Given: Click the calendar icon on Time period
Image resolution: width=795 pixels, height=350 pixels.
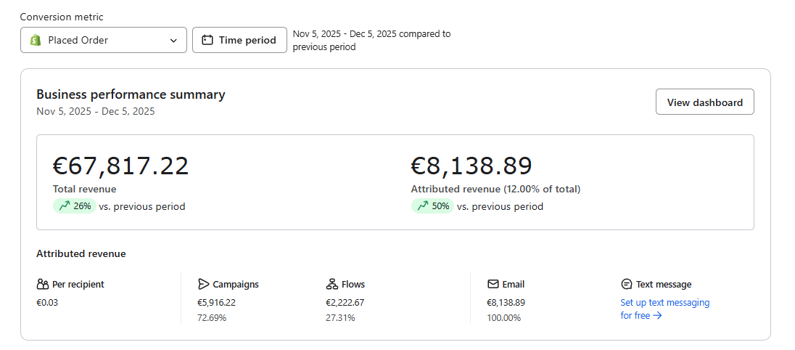Looking at the screenshot, I should tap(207, 40).
